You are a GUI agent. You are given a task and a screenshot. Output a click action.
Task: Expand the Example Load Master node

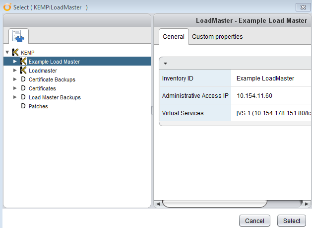15,62
